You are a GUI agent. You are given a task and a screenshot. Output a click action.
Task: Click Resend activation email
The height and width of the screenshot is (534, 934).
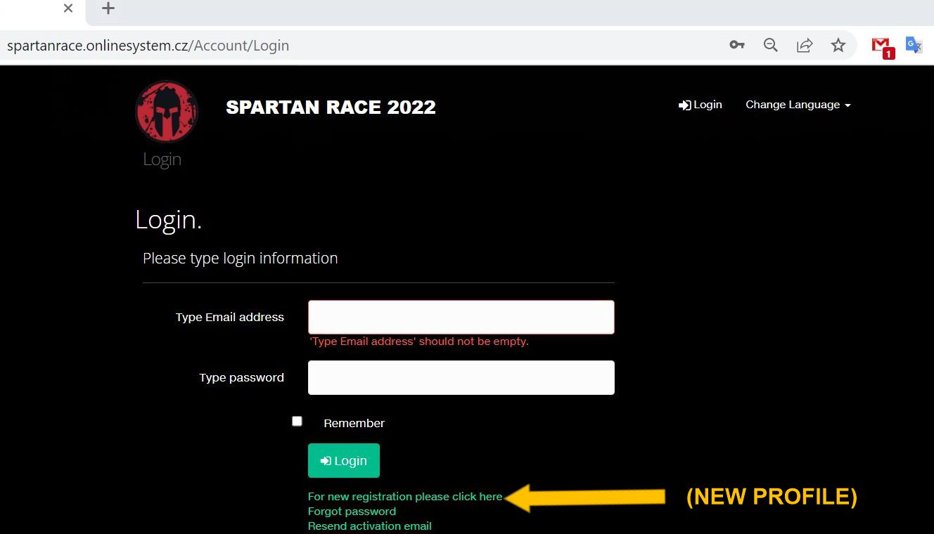pos(369,526)
